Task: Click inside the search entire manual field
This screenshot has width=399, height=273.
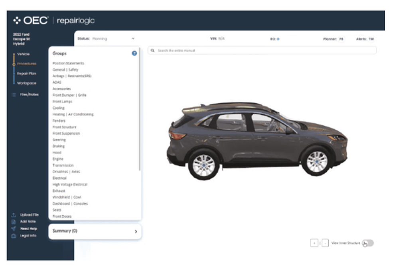Action: click(x=239, y=50)
